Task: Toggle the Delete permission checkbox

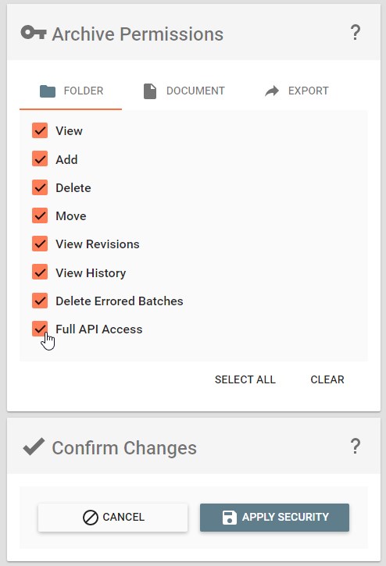Action: point(40,187)
